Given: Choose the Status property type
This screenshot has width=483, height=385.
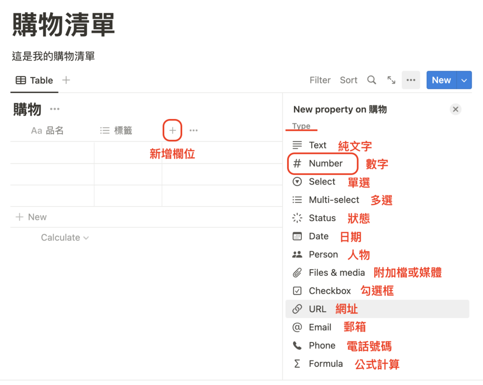Looking at the screenshot, I should 322,218.
